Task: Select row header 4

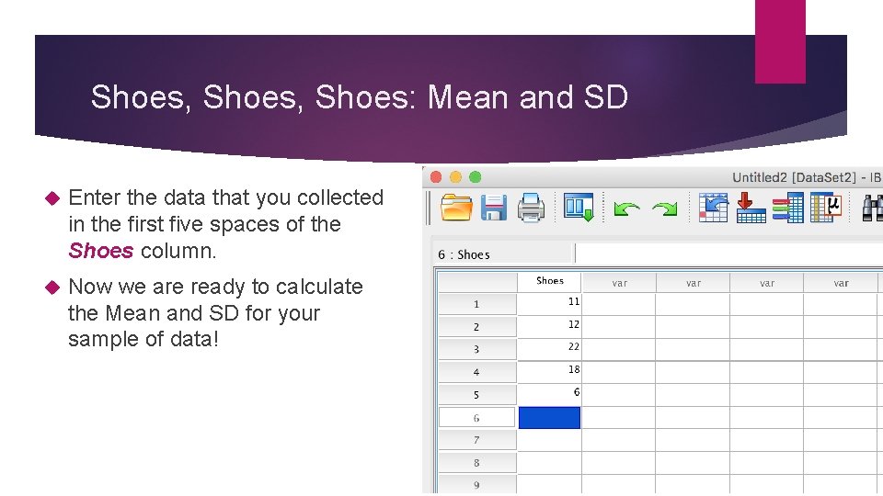Action: pyautogui.click(x=477, y=372)
